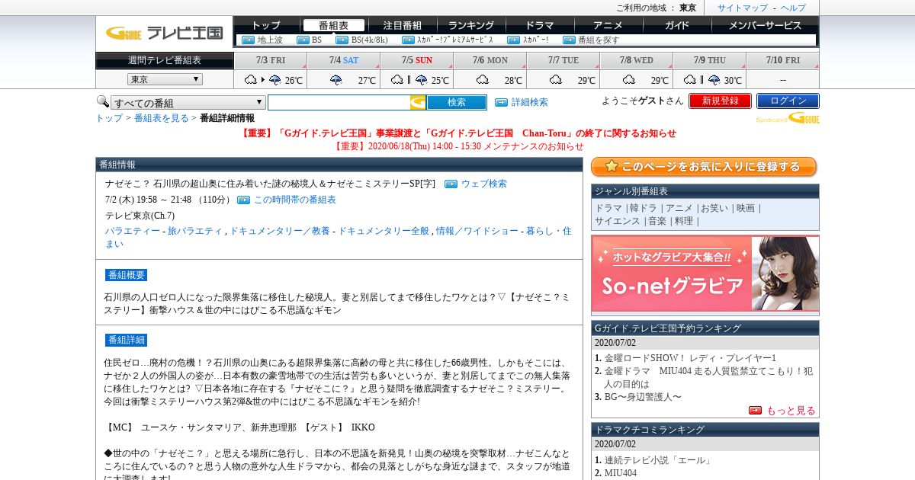Viewport: 915px width, 480px height.
Task: Open 連続テレビ小説「エール」 entry
Action: (x=658, y=460)
